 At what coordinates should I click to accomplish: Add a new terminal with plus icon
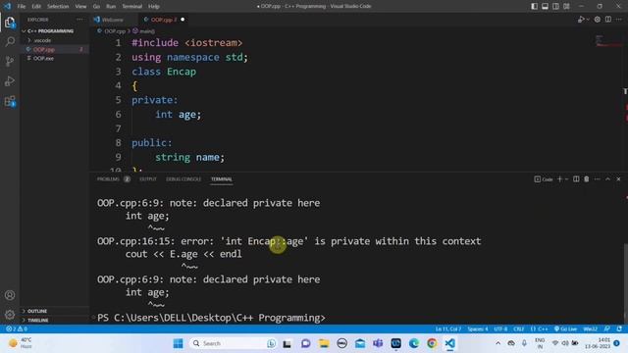click(x=560, y=178)
